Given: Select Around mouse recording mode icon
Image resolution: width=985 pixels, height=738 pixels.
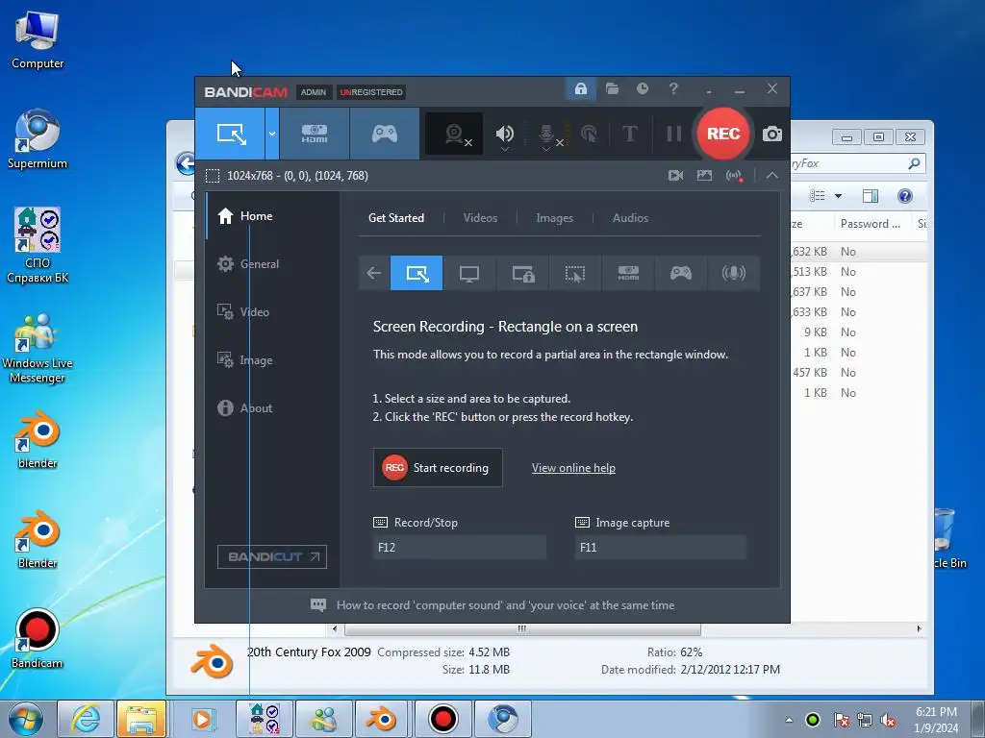Looking at the screenshot, I should click(575, 273).
